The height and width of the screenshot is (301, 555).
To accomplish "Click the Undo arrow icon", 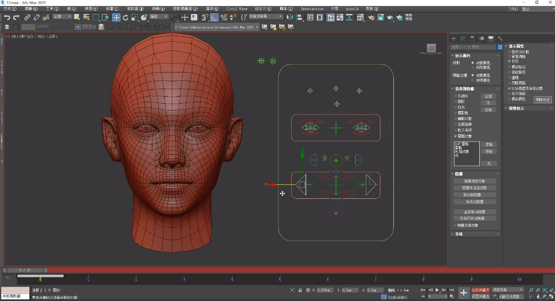I will coord(7,17).
